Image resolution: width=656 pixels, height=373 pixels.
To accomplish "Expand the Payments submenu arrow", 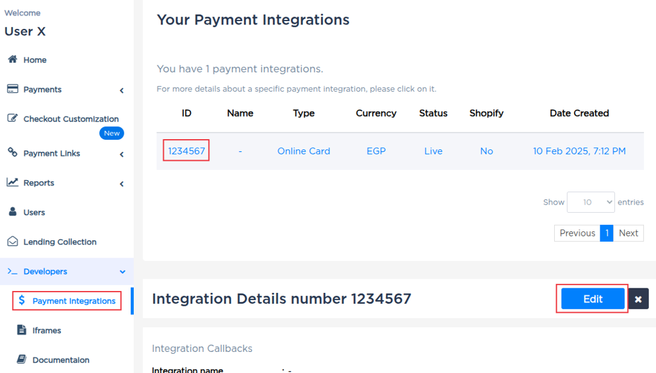I will tap(122, 90).
